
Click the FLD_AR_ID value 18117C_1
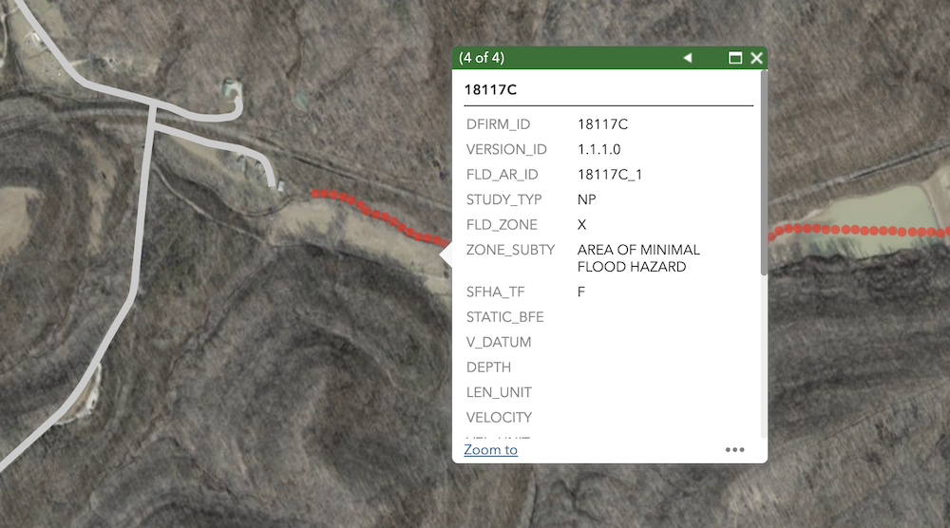(610, 175)
